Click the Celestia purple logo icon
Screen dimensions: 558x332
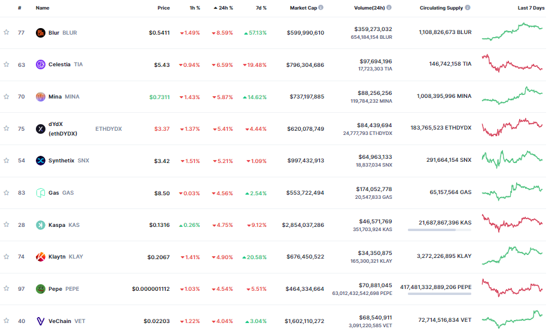(41, 64)
